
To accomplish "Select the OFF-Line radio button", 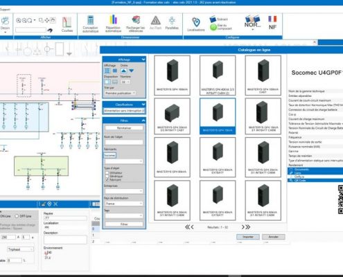I will (x=17, y=216).
